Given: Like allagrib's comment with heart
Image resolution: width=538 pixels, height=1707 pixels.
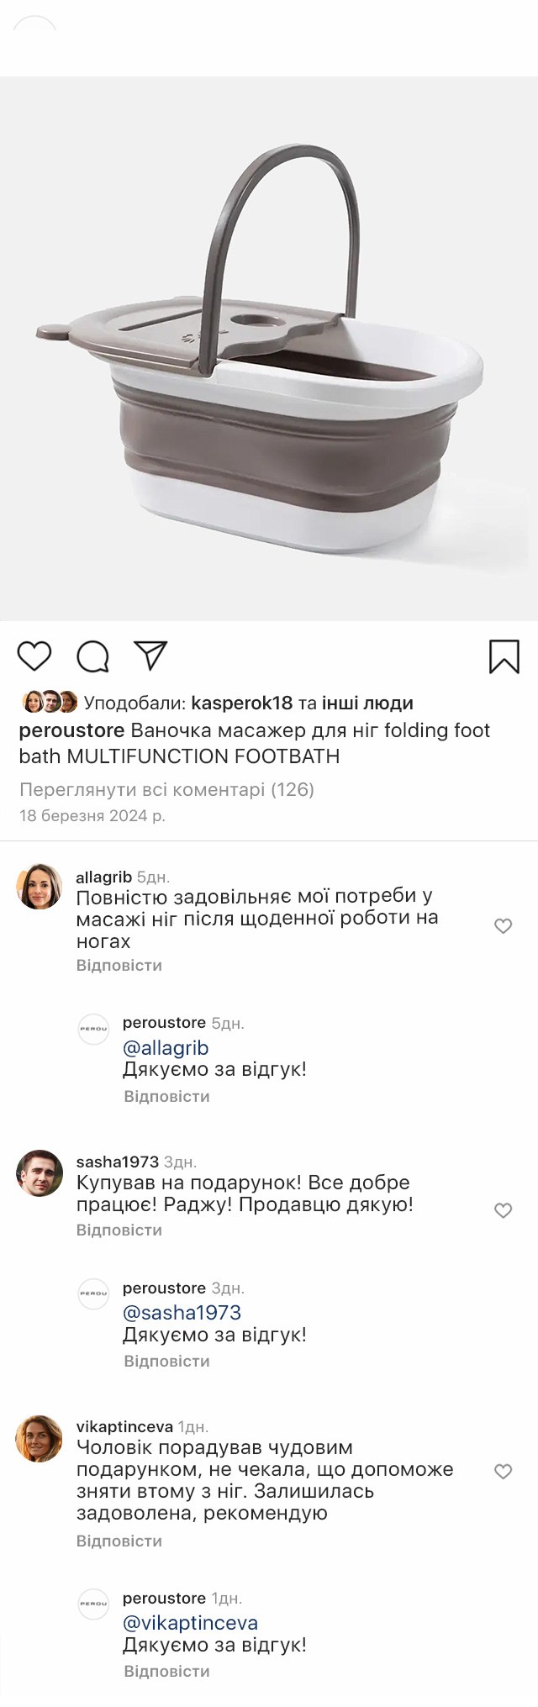Looking at the screenshot, I should (x=503, y=926).
